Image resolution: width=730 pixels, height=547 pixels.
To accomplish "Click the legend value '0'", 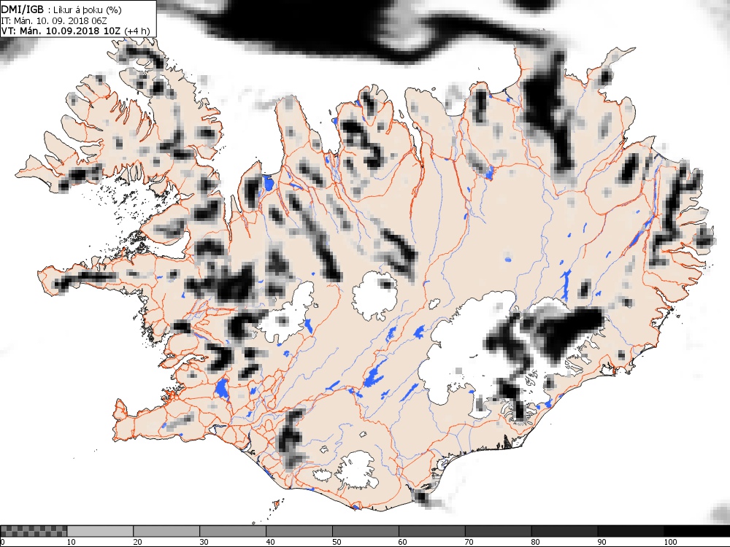I will [3, 542].
